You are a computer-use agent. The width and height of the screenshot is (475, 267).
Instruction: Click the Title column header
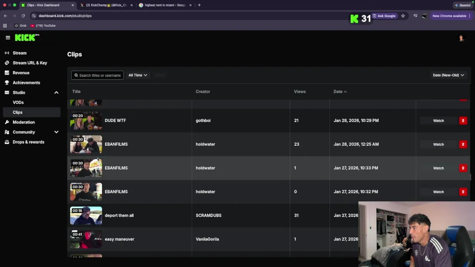point(76,92)
